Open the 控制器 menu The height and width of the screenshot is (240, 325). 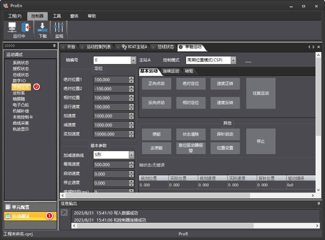pos(37,16)
